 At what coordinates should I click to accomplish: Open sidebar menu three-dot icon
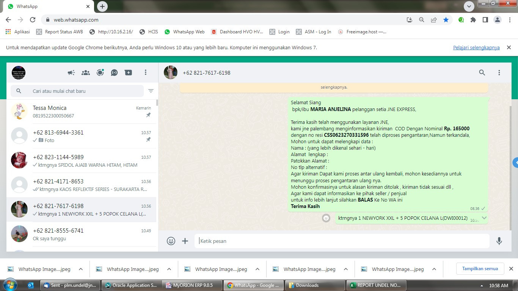point(146,72)
